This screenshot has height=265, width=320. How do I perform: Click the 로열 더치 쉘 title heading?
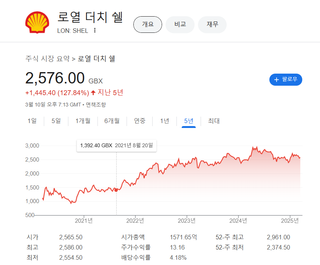pos(90,17)
